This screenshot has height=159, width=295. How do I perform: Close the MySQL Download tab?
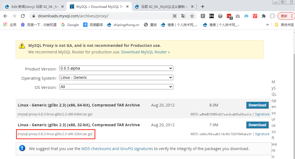pos(127,7)
